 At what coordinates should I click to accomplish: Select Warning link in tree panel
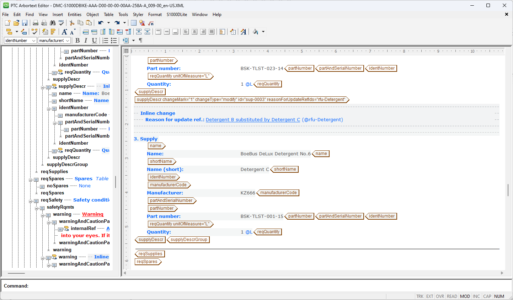(93, 214)
